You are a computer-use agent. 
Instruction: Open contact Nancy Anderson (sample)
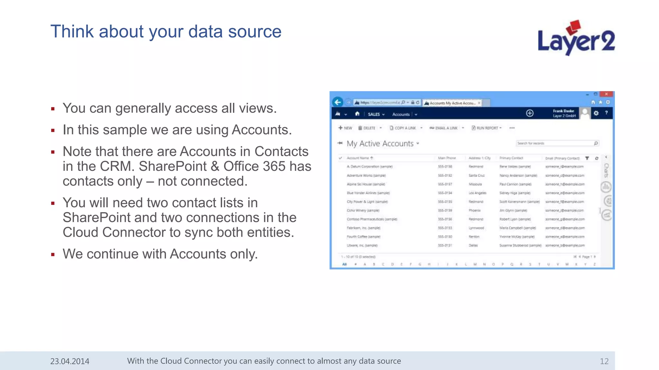coord(518,175)
